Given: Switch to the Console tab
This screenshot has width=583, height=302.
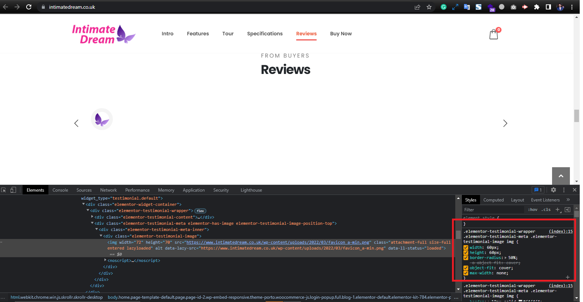Looking at the screenshot, I should (60, 190).
